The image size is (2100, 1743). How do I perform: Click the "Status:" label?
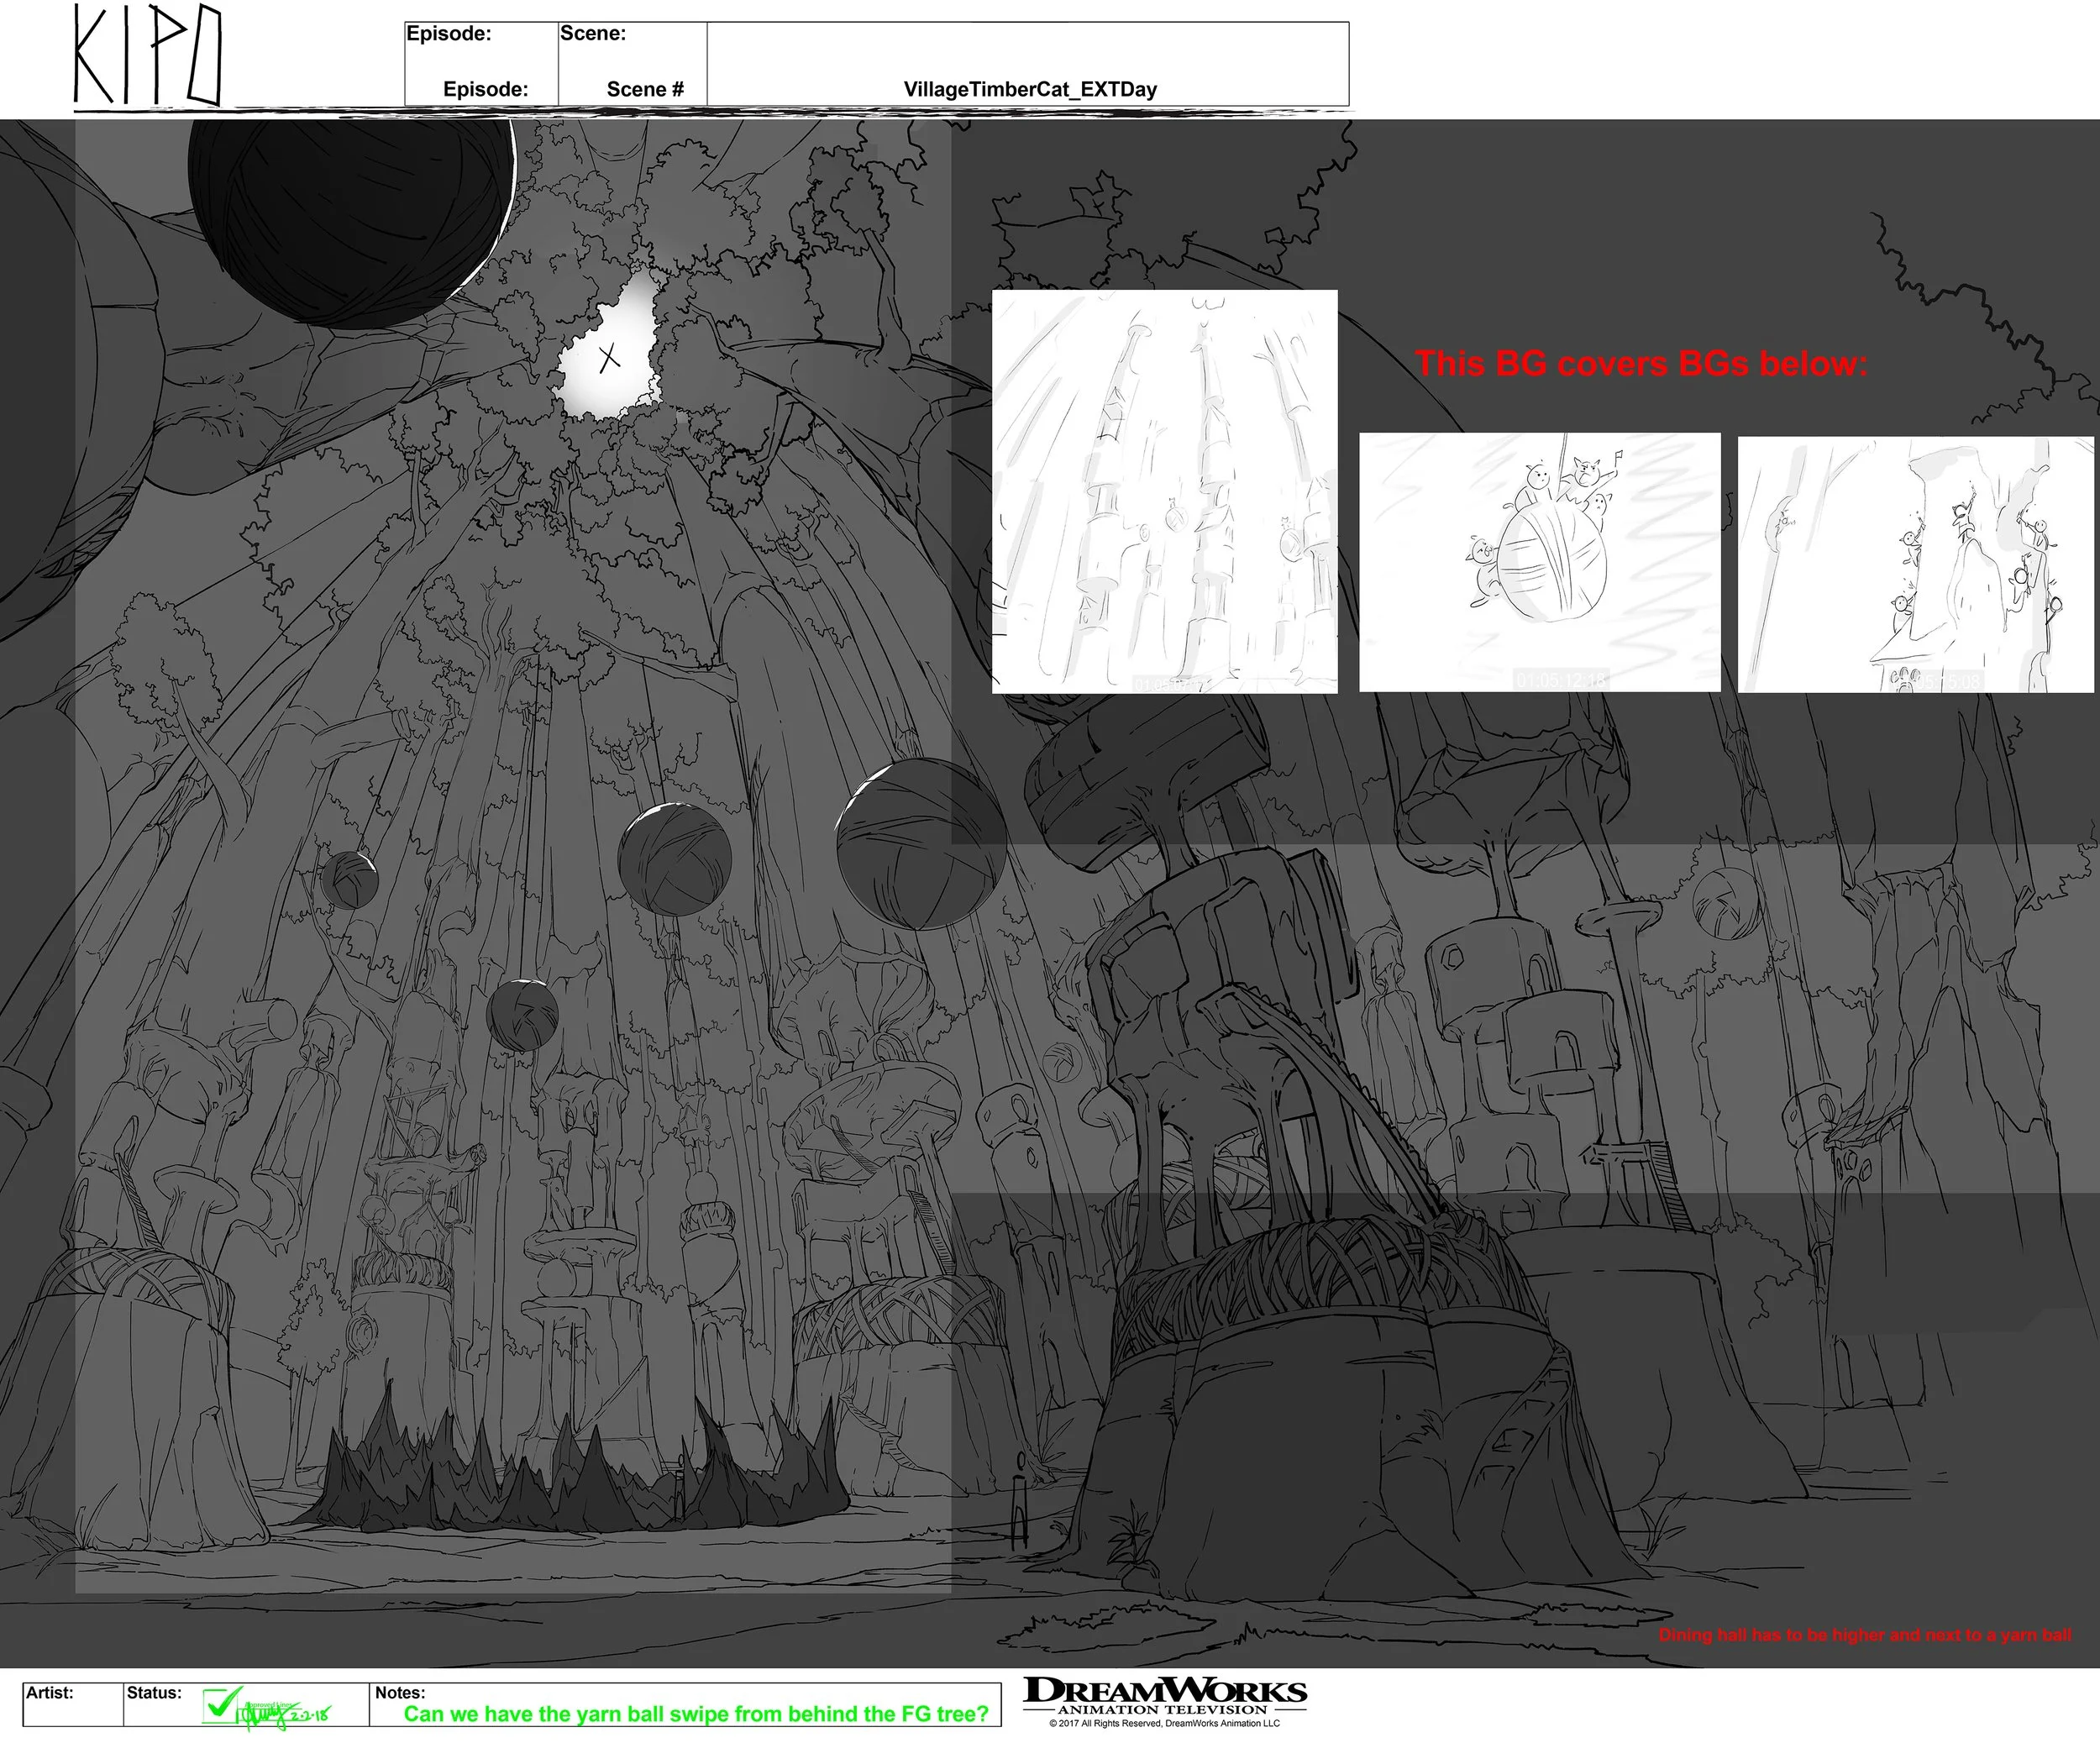click(x=154, y=1693)
